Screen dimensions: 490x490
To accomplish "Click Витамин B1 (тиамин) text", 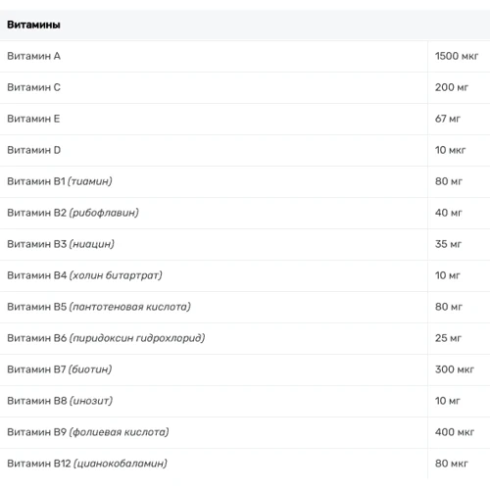I will coord(60,181).
